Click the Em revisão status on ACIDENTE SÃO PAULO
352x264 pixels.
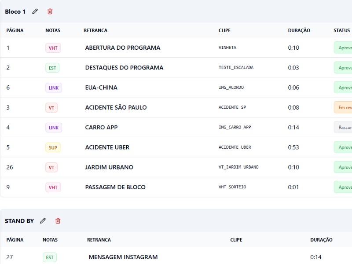(x=343, y=107)
